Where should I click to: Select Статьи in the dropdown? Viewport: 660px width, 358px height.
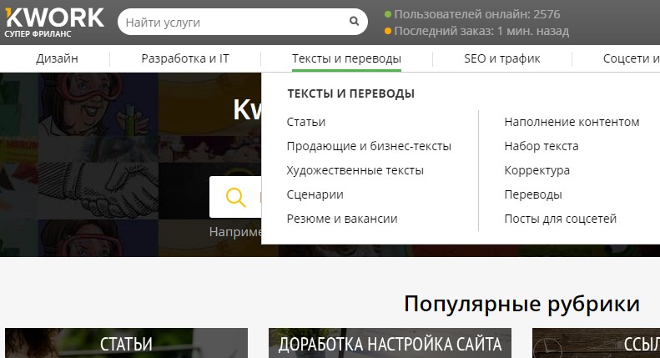306,122
